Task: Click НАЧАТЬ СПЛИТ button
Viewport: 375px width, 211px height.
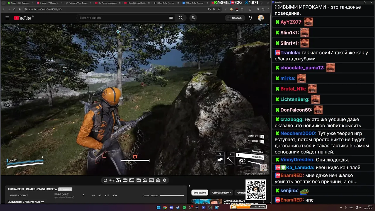Action: pos(19,195)
